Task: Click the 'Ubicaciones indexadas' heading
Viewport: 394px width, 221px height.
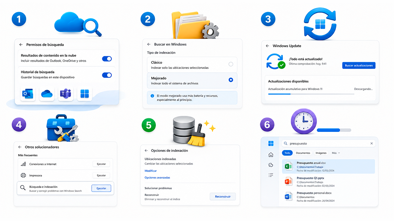Action: (x=160, y=159)
